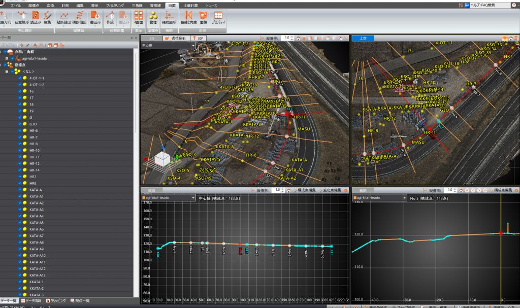This screenshot has width=520, height=308.
Task: Go to next cross-section with right arrow
Action: click(479, 191)
